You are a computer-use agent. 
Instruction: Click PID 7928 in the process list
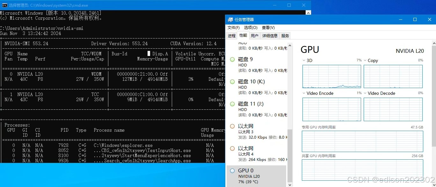click(63, 145)
